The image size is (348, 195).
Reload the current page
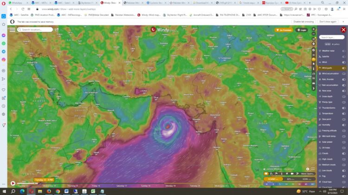click(23, 9)
